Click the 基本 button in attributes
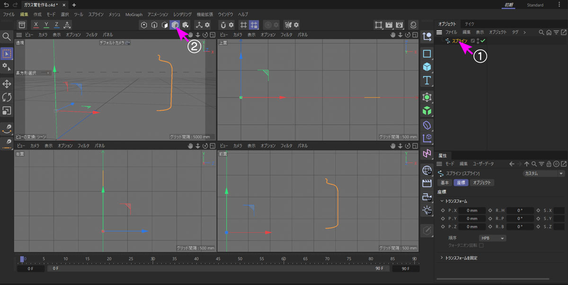This screenshot has width=568, height=285. [445, 182]
